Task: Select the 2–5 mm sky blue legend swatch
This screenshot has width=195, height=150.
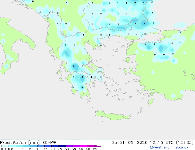Action: (26, 146)
